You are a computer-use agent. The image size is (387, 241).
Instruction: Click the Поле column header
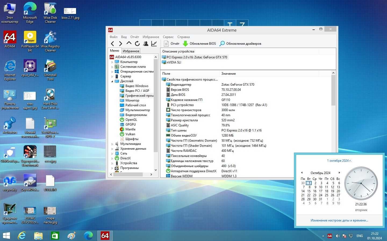pos(190,73)
